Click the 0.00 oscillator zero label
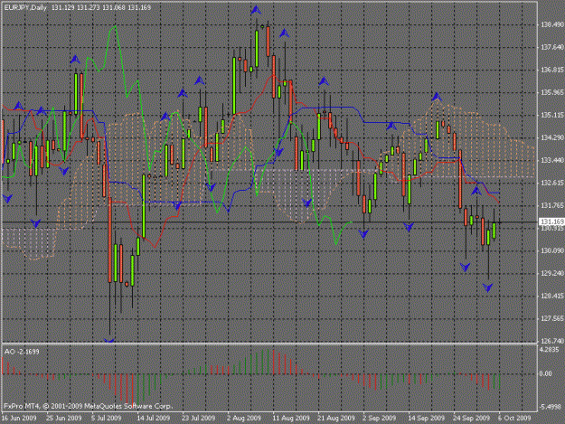Screen dimensions: 565x424 (546, 374)
